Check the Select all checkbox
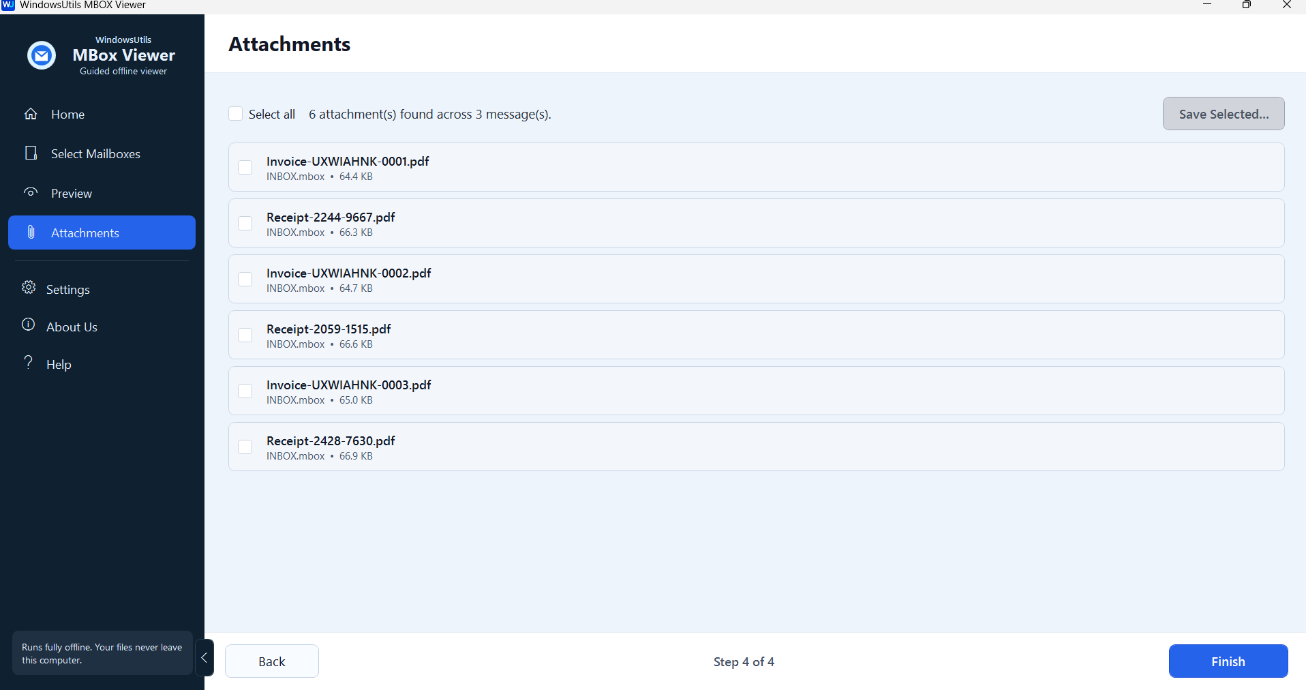The image size is (1306, 690). [x=236, y=114]
